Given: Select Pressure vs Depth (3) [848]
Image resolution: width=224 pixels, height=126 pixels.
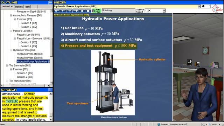Looking at the screenshot, I should point(31,12).
